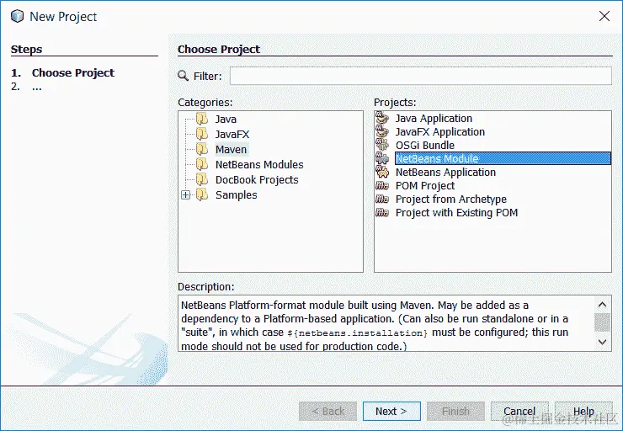Click the Samples folder icon

(x=202, y=194)
